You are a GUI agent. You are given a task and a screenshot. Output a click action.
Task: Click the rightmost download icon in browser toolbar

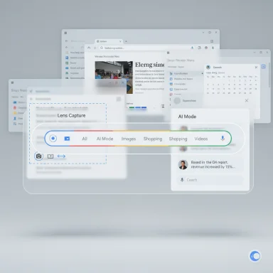point(213,48)
